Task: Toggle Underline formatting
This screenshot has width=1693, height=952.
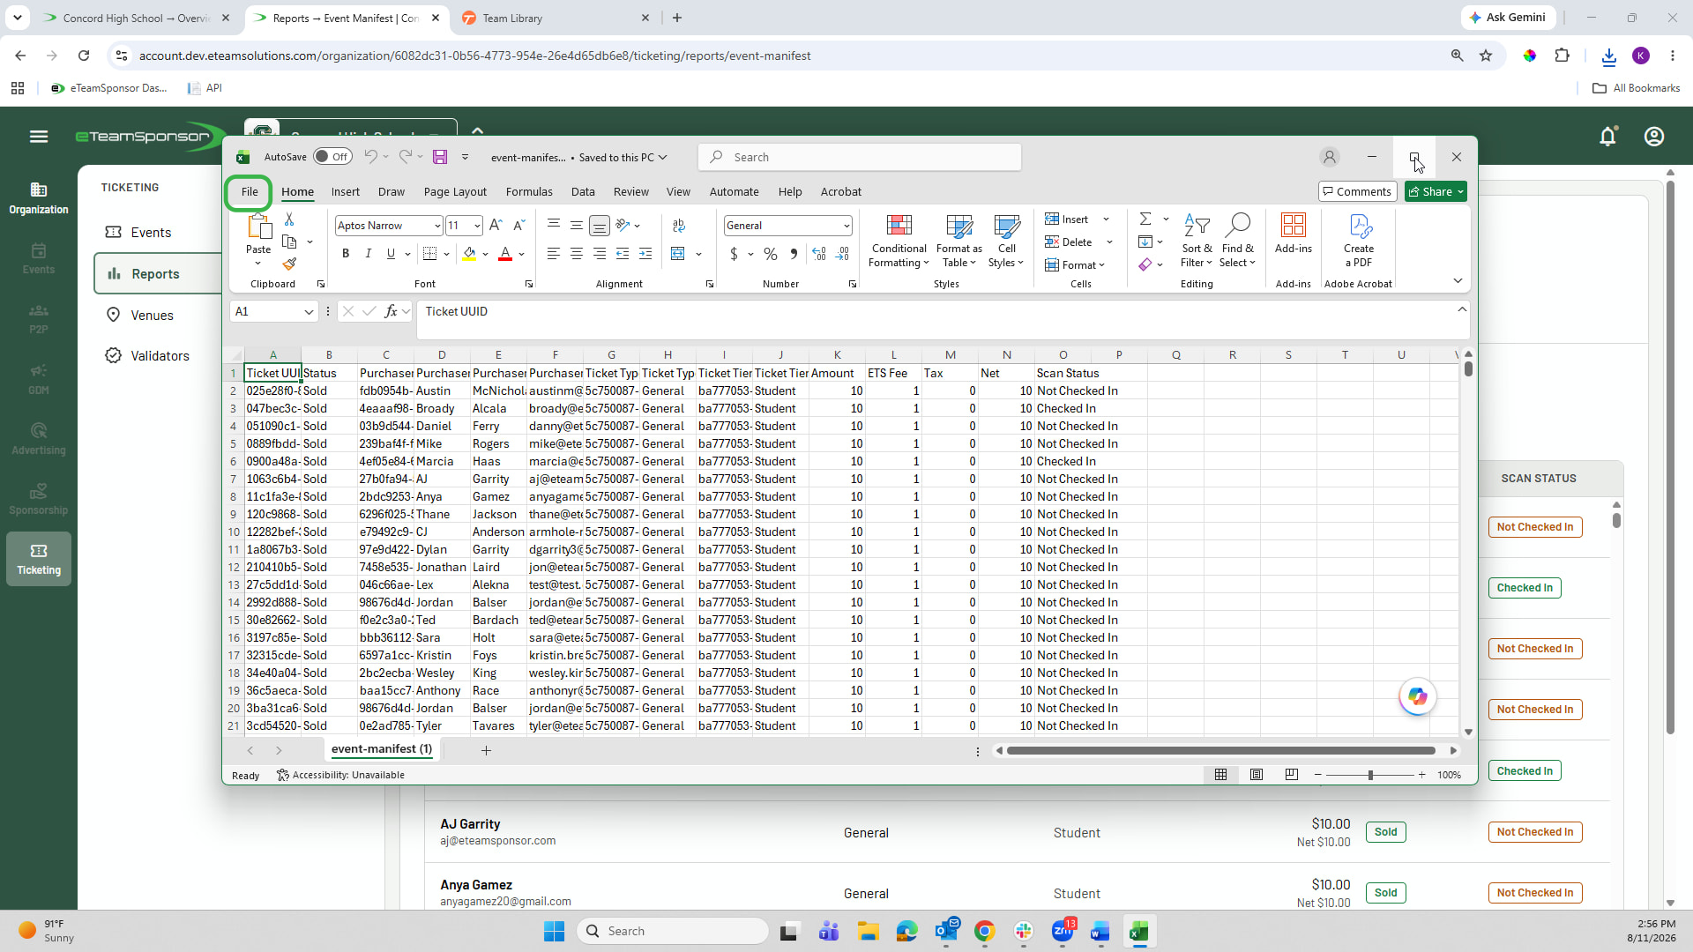Action: 391,254
